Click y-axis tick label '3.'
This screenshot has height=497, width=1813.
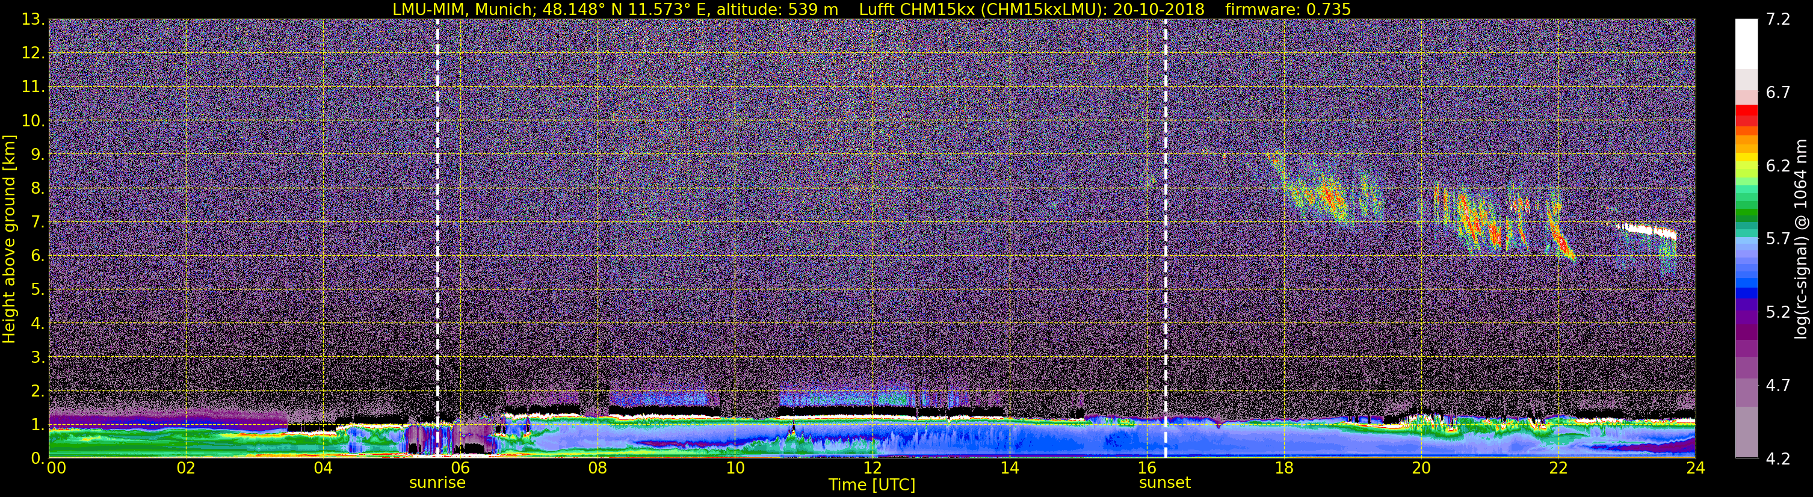[37, 357]
